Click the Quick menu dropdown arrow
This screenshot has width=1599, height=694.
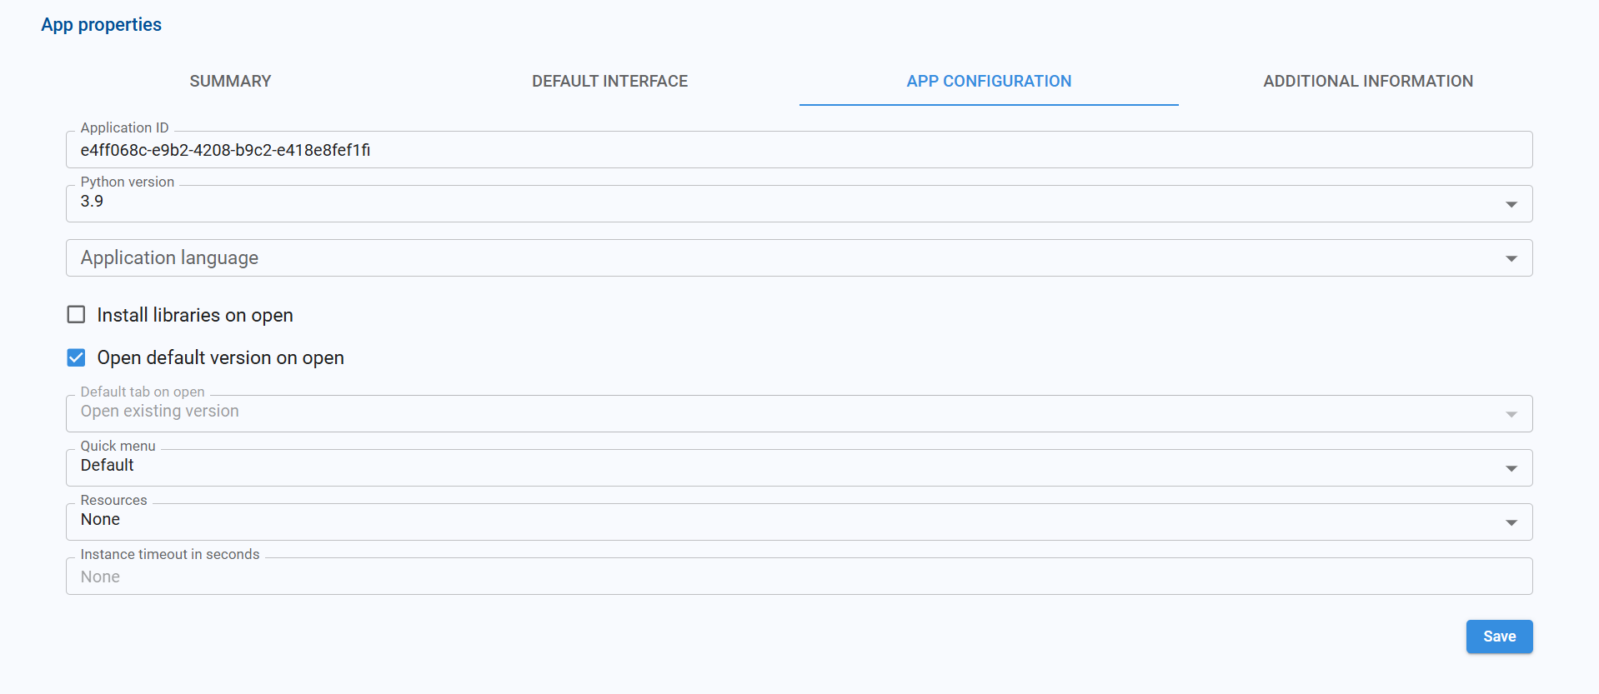click(1511, 468)
